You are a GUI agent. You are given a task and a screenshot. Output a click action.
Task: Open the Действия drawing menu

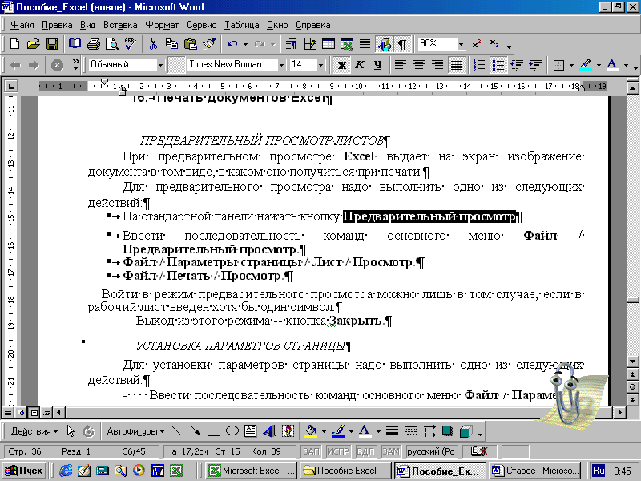(34, 431)
